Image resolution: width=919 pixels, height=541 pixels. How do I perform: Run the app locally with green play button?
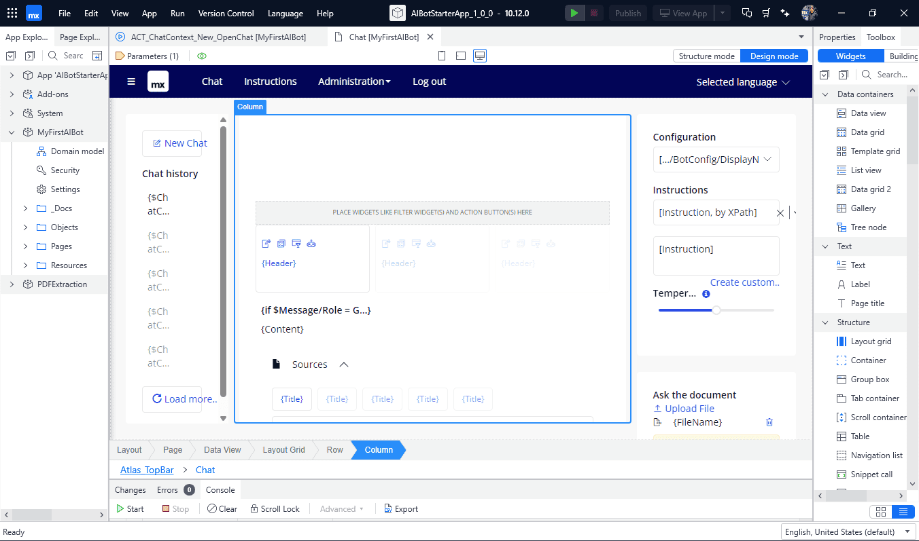click(x=574, y=13)
